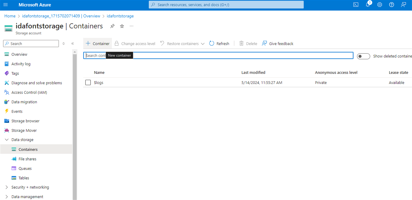412x200 pixels.
Task: Click the Refresh circular arrow icon
Action: click(x=212, y=43)
